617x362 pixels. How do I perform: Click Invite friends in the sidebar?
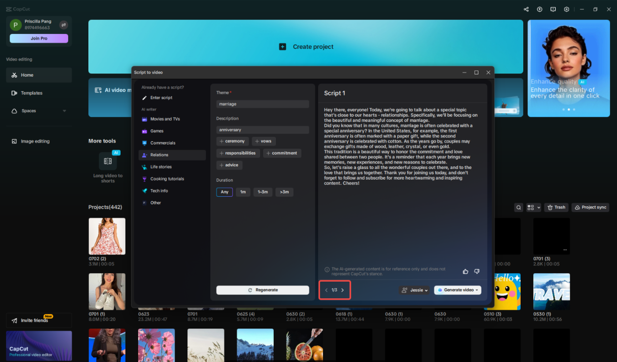(39, 321)
